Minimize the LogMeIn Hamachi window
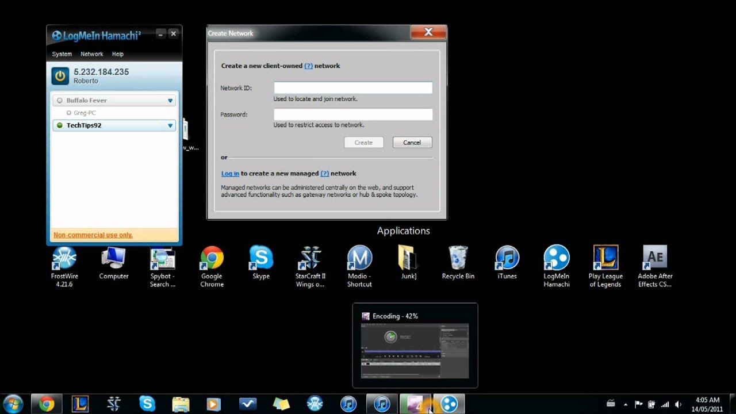Image resolution: width=736 pixels, height=414 pixels. point(160,34)
